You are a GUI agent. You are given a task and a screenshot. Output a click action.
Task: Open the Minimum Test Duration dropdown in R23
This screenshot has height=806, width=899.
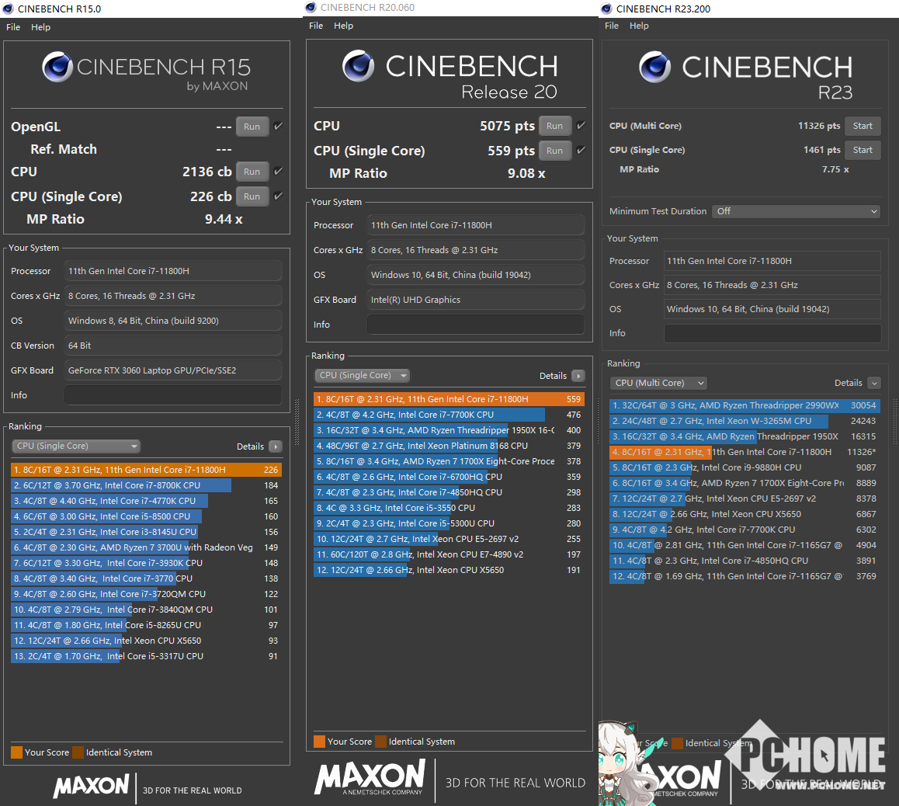point(796,211)
